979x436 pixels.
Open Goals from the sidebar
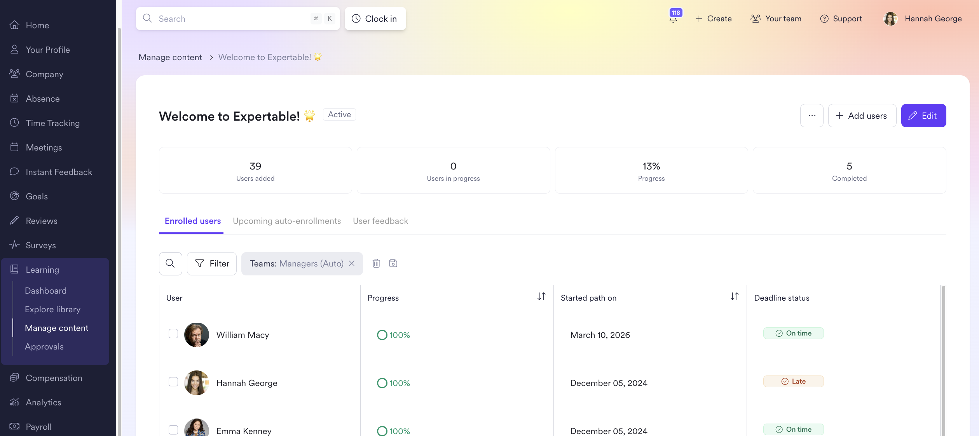[x=37, y=196]
